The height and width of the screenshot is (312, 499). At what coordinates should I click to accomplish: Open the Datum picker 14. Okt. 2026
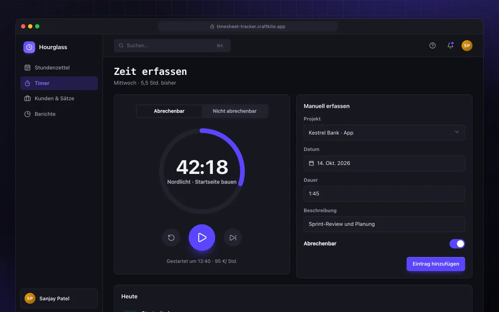pos(384,163)
